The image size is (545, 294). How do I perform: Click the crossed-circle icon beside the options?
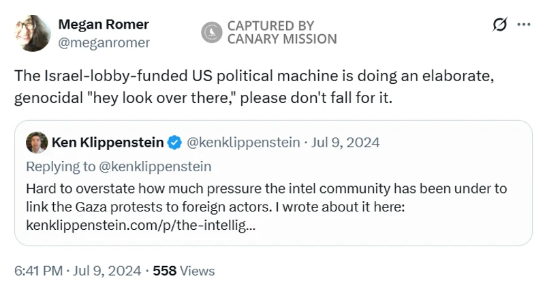tap(499, 25)
